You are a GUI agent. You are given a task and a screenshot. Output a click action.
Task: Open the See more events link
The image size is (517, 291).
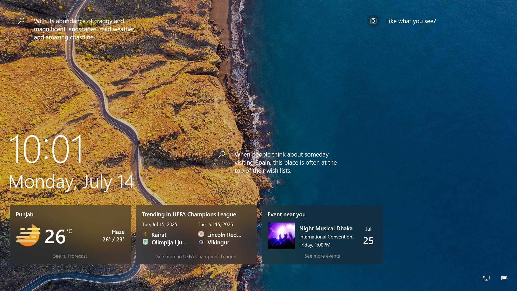coord(322,256)
